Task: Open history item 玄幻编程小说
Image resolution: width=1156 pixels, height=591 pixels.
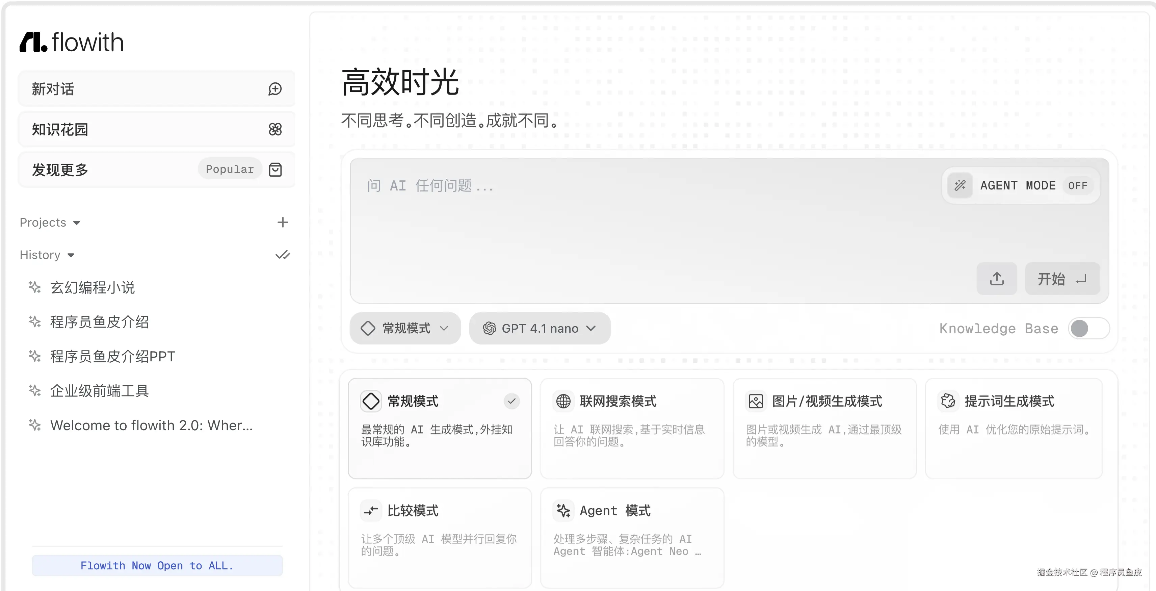Action: (x=93, y=287)
